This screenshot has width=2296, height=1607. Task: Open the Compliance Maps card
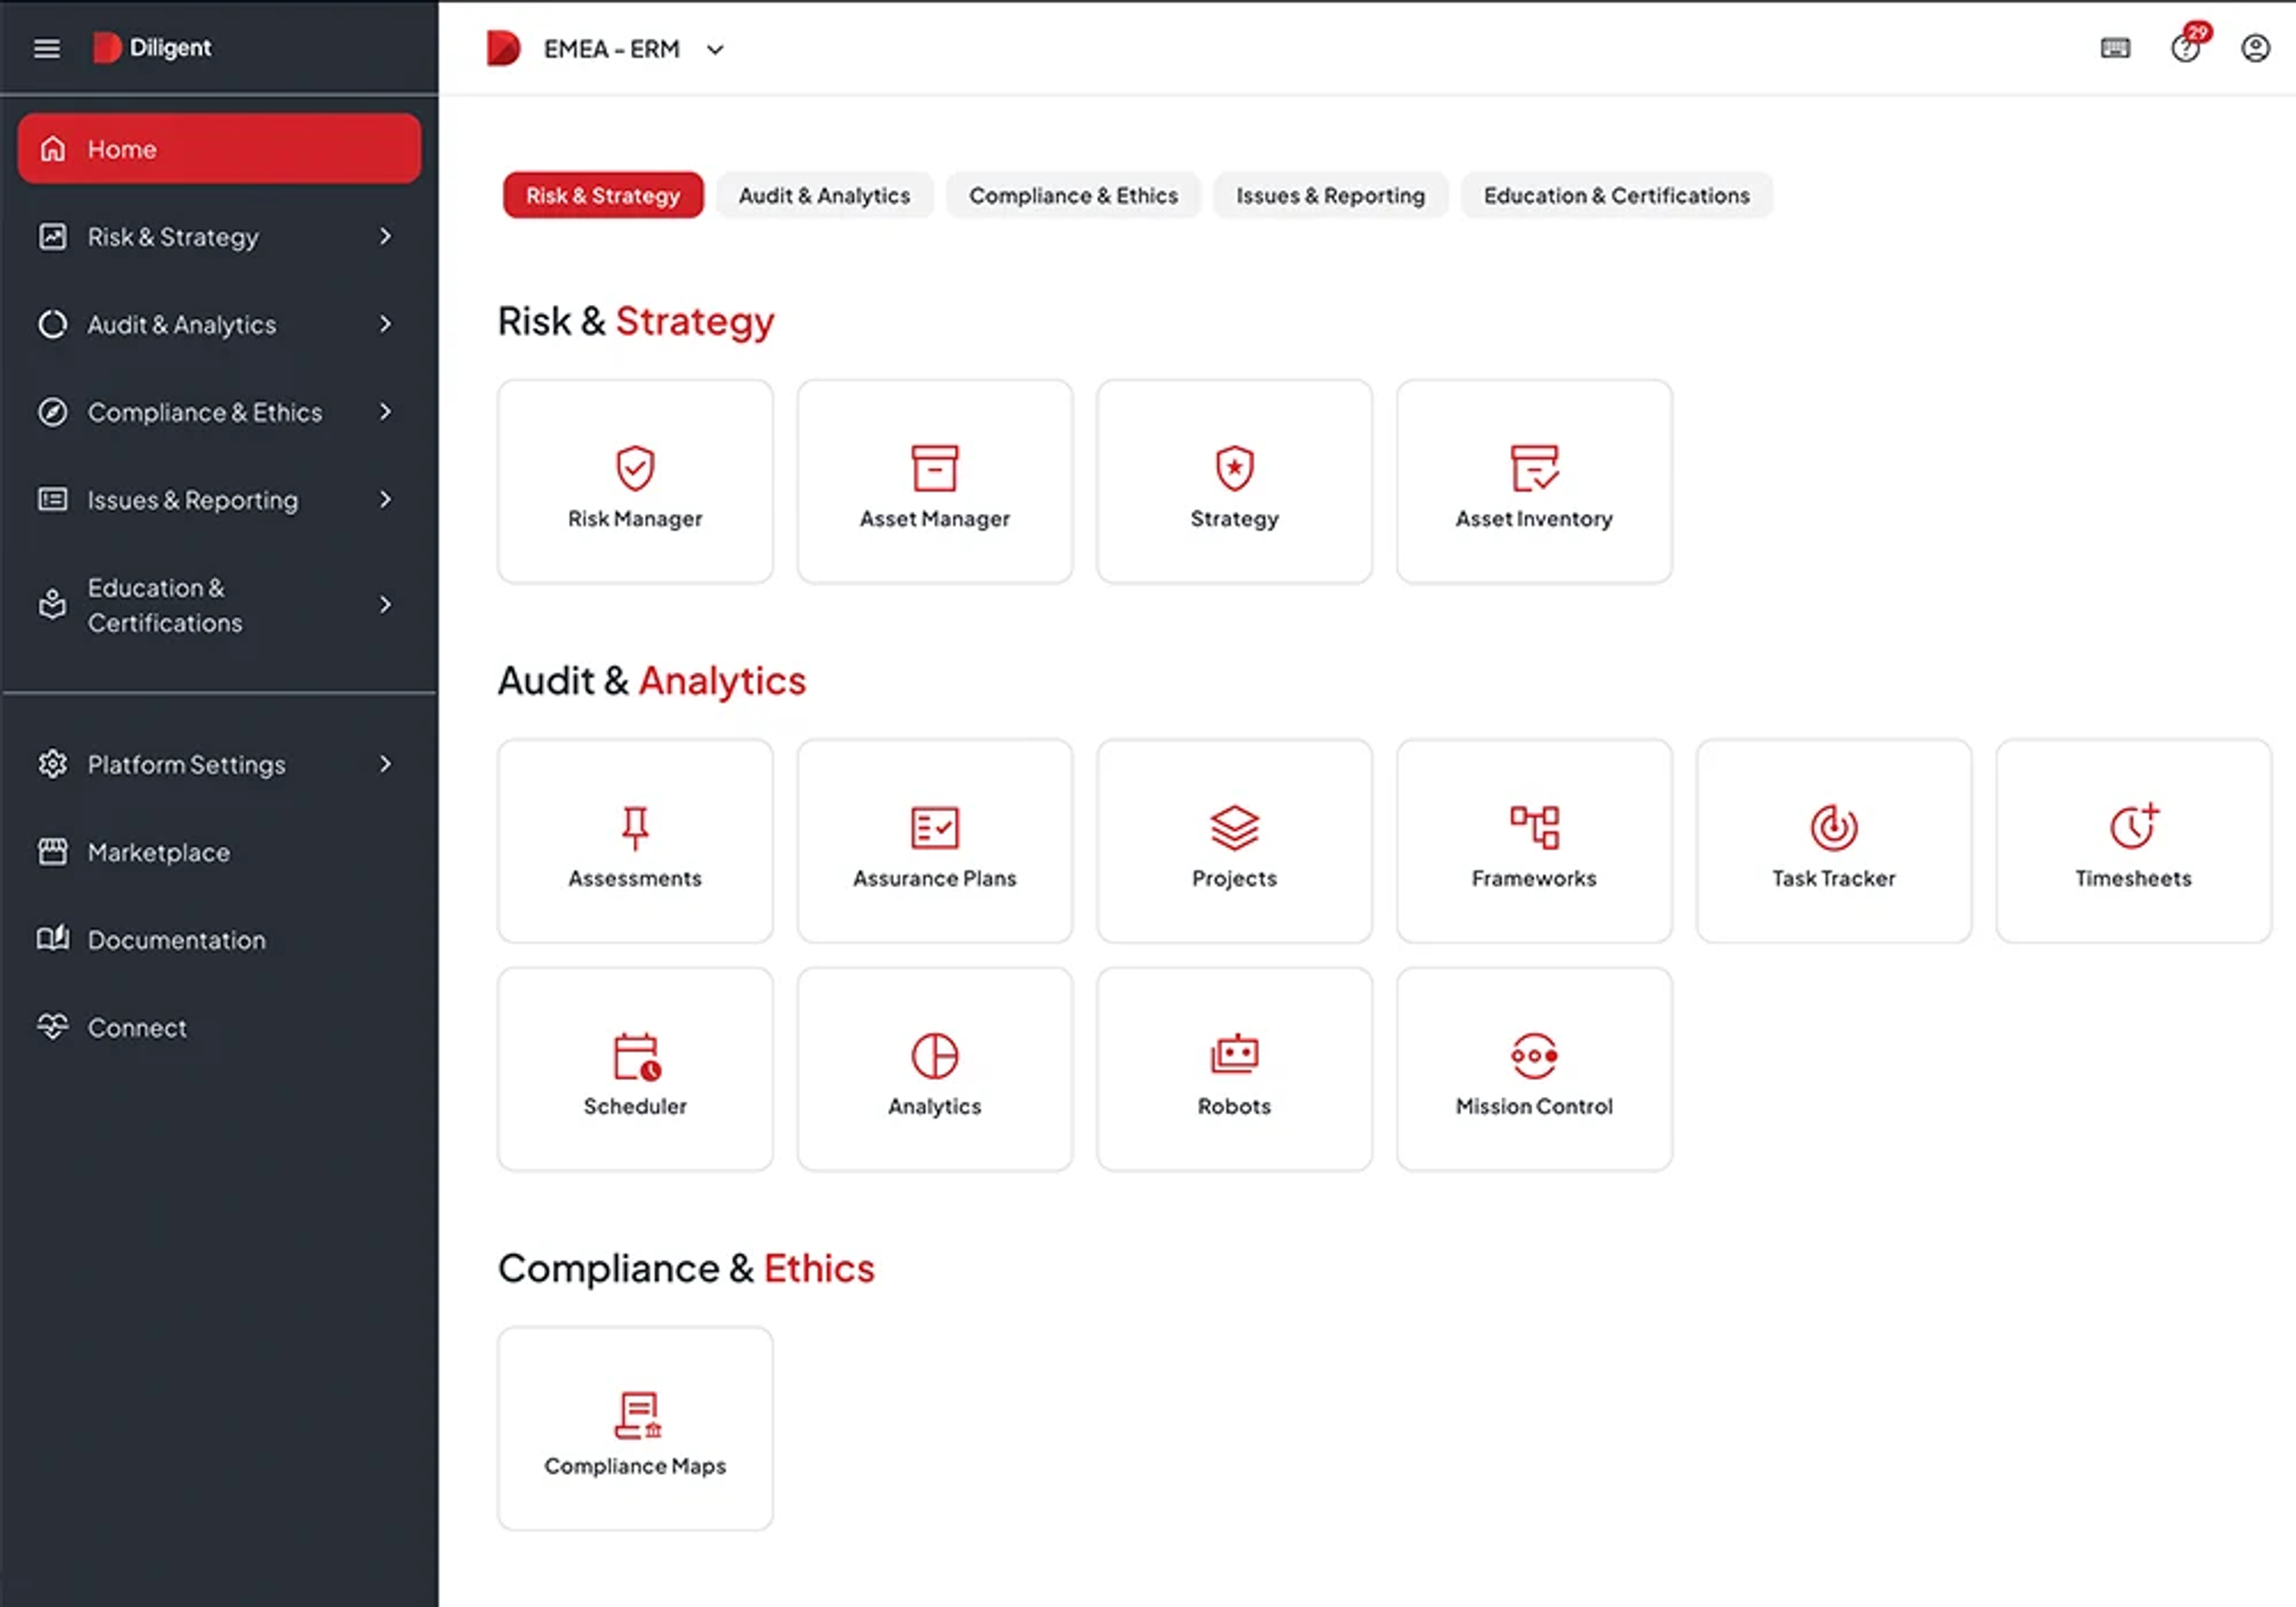click(635, 1428)
